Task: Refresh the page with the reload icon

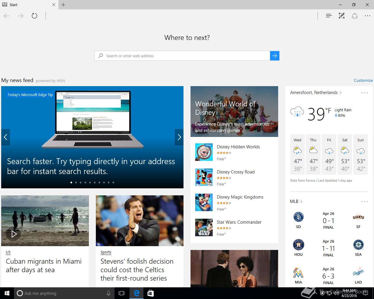Action: (x=34, y=16)
